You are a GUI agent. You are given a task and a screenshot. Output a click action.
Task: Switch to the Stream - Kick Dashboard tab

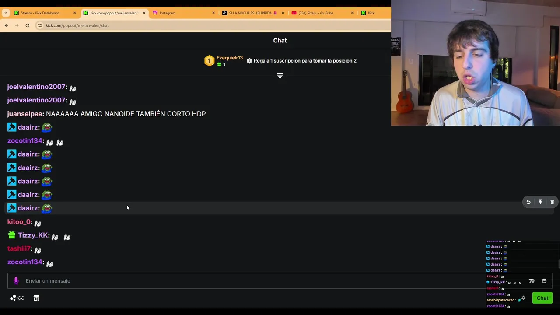45,13
